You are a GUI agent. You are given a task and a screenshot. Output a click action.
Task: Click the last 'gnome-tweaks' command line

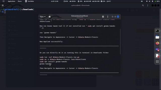coord(45,64)
